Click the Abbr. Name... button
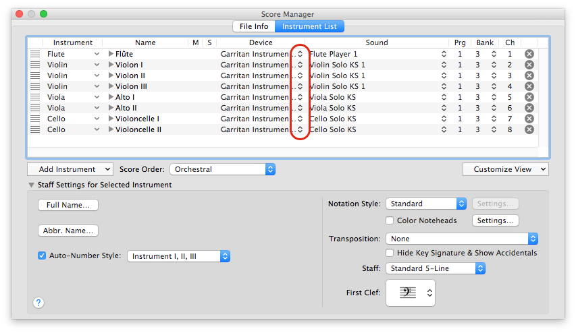This screenshot has width=576, height=333. coord(68,231)
